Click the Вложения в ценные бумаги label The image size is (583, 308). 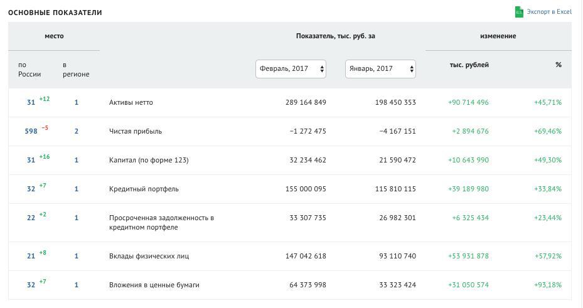[154, 285]
